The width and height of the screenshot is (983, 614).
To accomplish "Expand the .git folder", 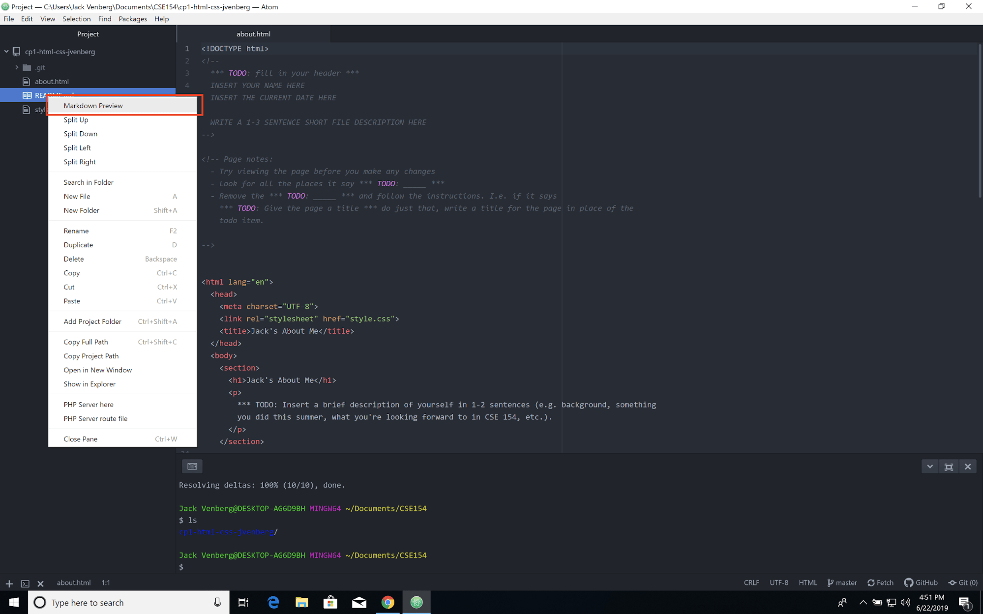I will 17,67.
